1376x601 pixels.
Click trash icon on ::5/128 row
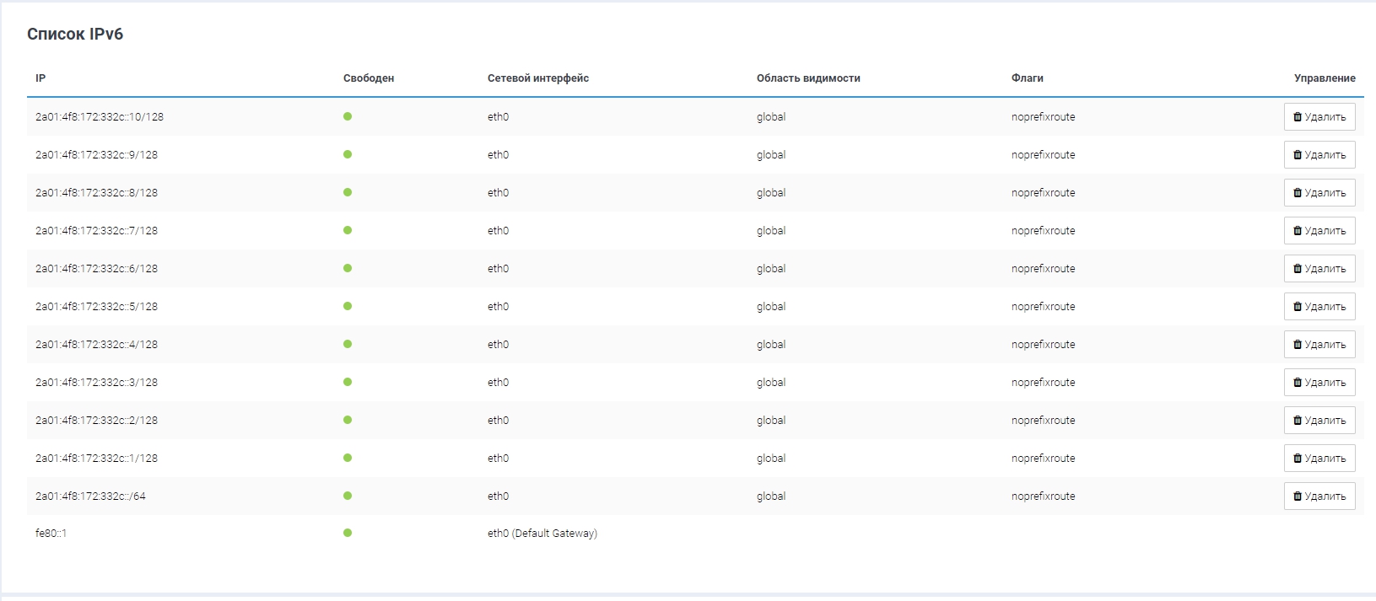click(1298, 307)
